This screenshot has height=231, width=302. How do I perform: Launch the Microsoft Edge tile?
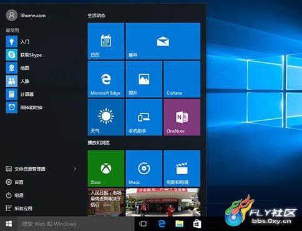[106, 79]
